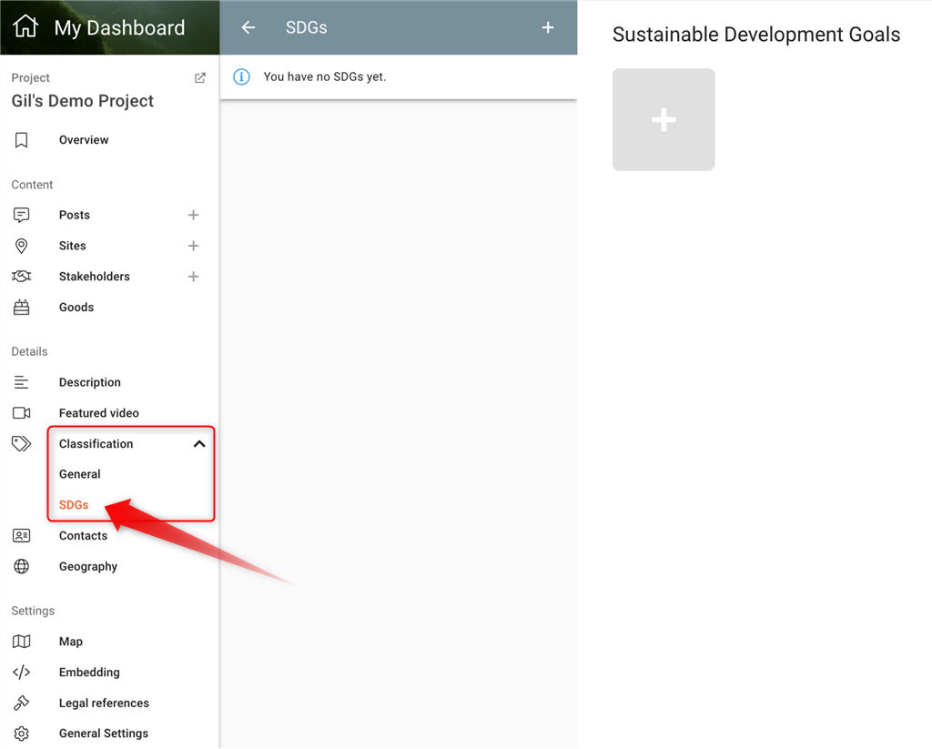Screen dimensions: 932x749
Task: Add a new stakeholder with plus icon
Action: coord(193,277)
